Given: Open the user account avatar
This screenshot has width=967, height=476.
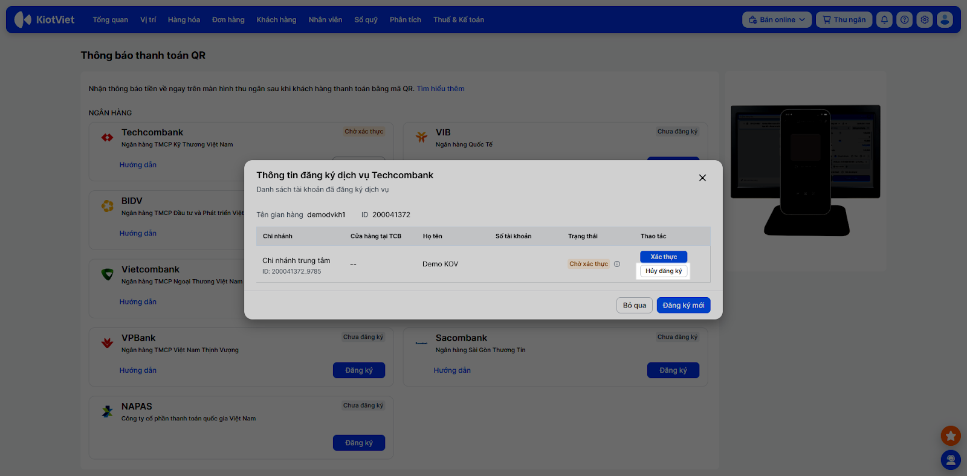Looking at the screenshot, I should tap(945, 19).
